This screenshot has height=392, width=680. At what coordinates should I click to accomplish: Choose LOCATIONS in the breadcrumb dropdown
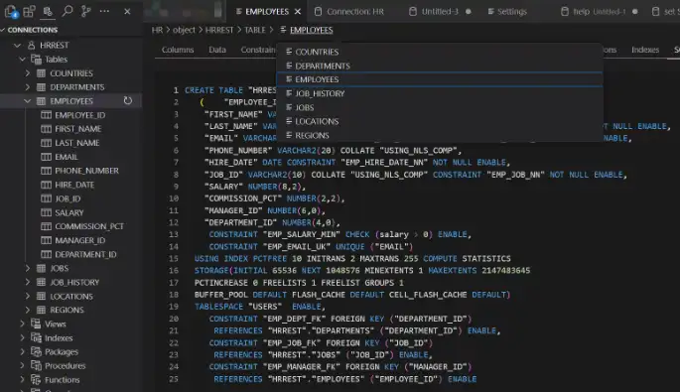click(x=440, y=121)
